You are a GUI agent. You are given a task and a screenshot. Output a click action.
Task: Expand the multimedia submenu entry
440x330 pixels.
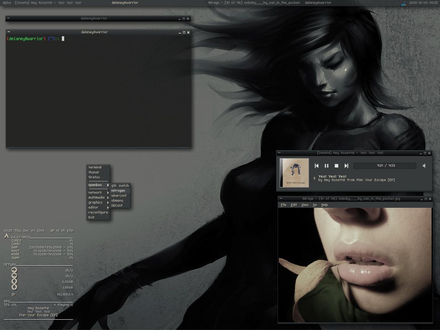[x=98, y=197]
